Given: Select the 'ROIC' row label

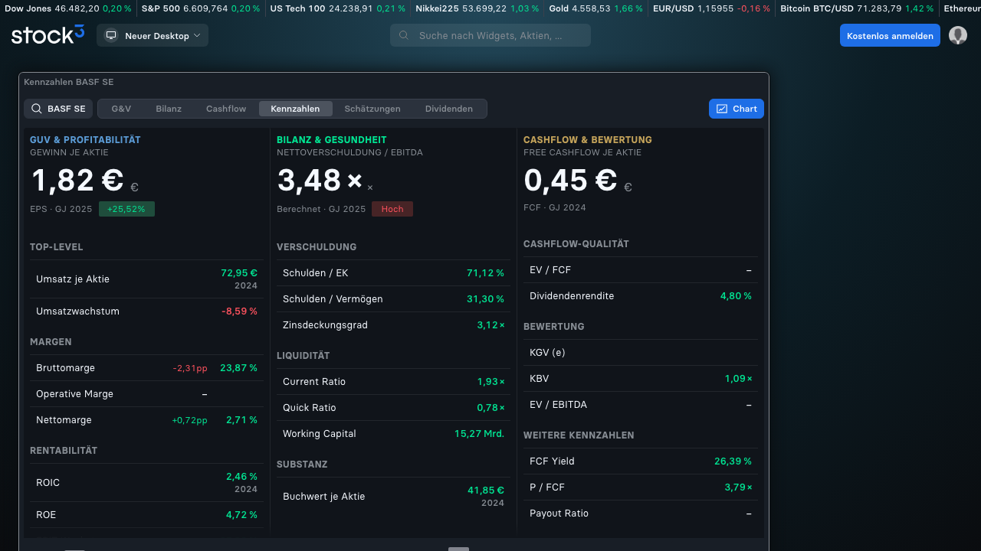Looking at the screenshot, I should pos(48,483).
